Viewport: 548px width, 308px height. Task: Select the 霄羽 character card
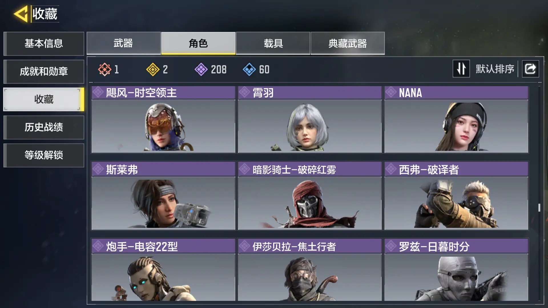click(x=310, y=119)
